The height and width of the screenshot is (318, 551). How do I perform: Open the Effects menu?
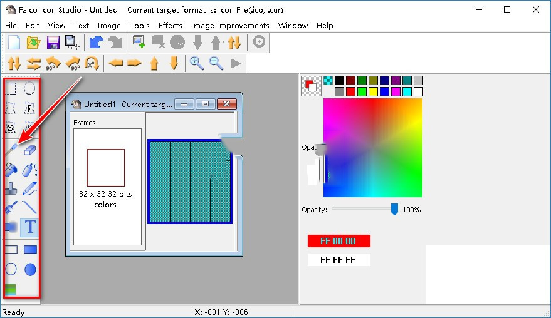coord(170,26)
